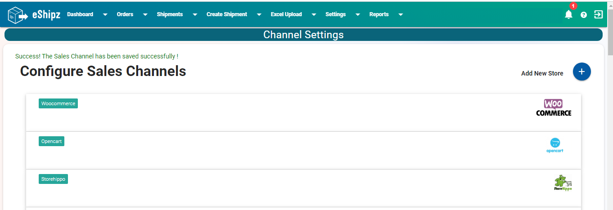Expand the Dashboard dropdown arrow
613x210 pixels.
pyautogui.click(x=105, y=15)
